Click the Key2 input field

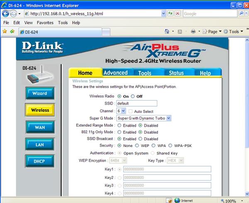pos(167,177)
